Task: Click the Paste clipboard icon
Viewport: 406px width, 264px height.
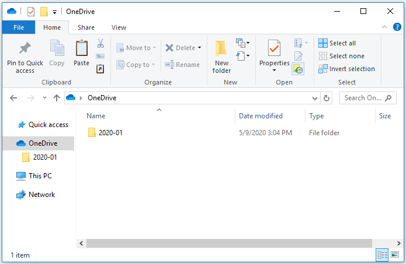Action: pyautogui.click(x=81, y=49)
